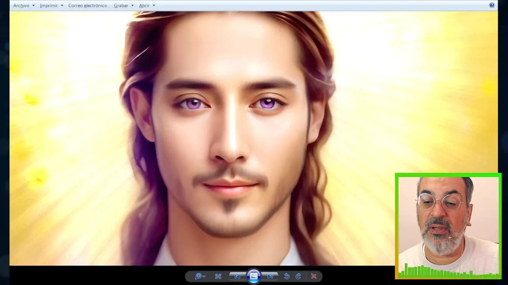Fit image to actual size icon
Screen dimensions: 508x285
(218, 276)
